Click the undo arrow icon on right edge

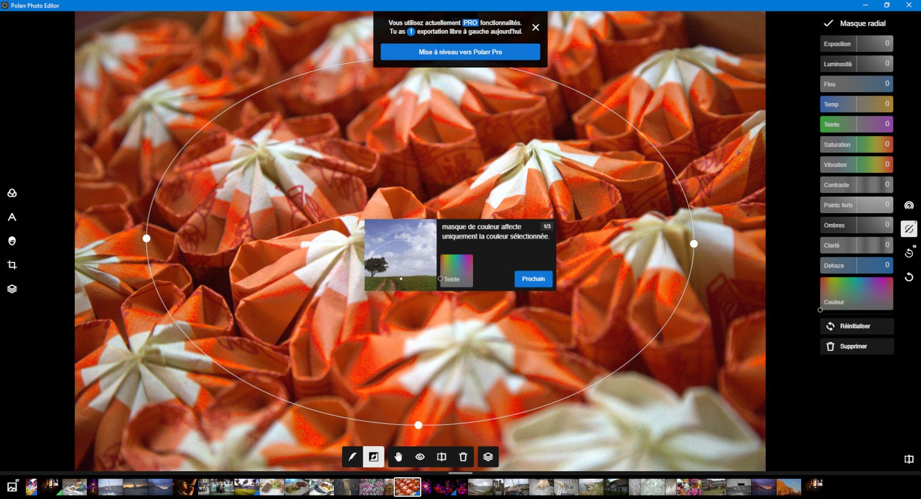point(909,277)
